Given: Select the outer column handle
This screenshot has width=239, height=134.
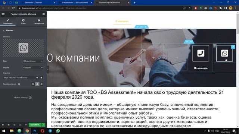Looking at the screenshot, I should [143, 31].
